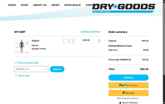
Task: Open Estimate Delivery & Taxes link
Action: click(120, 46)
